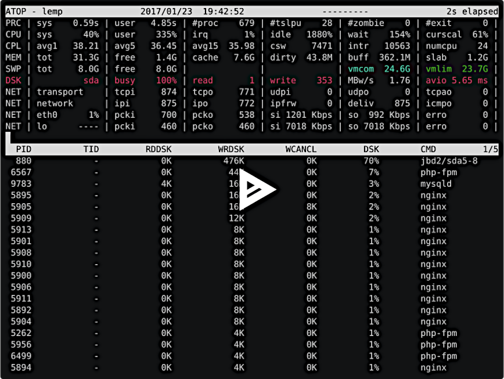Click the asciinema play icon overlay
This screenshot has height=379, width=504.
click(257, 189)
